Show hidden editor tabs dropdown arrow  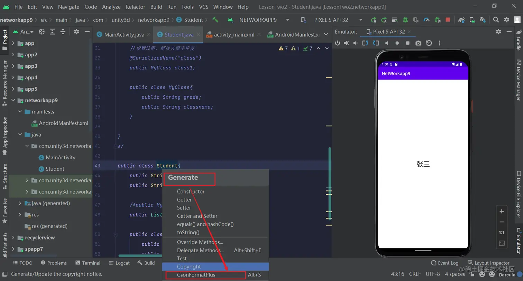tap(326, 34)
